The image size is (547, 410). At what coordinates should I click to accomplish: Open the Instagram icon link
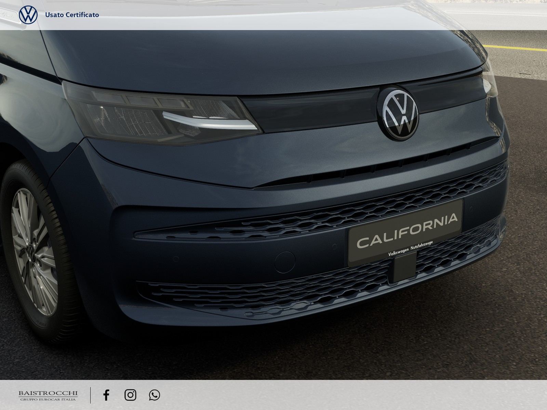130,395
